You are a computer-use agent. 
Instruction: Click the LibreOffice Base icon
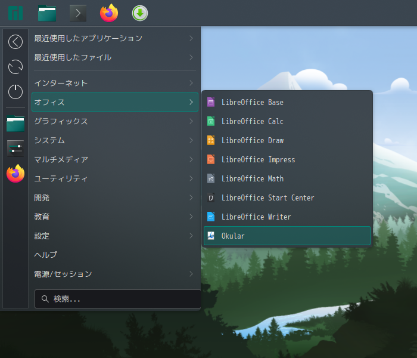[211, 102]
